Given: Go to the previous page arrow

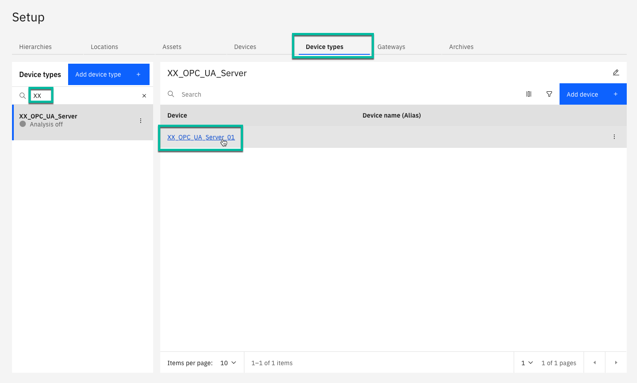Looking at the screenshot, I should pyautogui.click(x=594, y=363).
